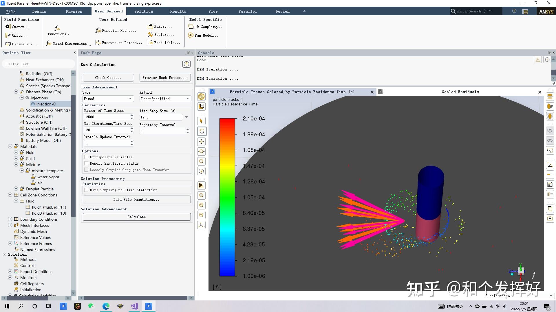This screenshot has width=556, height=312.
Task: Click the axis triad view icon
Action: click(x=202, y=225)
